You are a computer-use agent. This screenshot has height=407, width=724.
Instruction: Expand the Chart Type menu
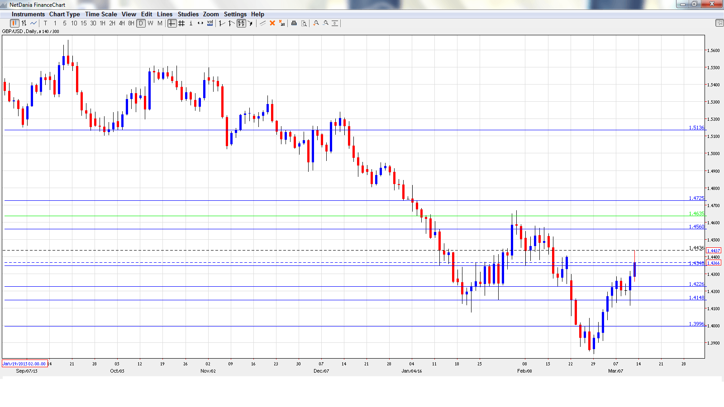tap(64, 14)
